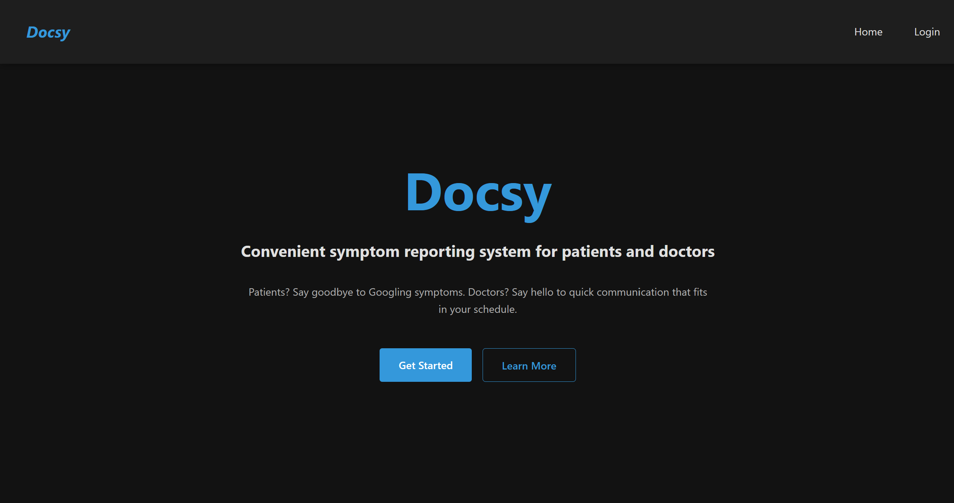Click the blue Get Started button
Image resolution: width=954 pixels, height=503 pixels.
pyautogui.click(x=425, y=365)
